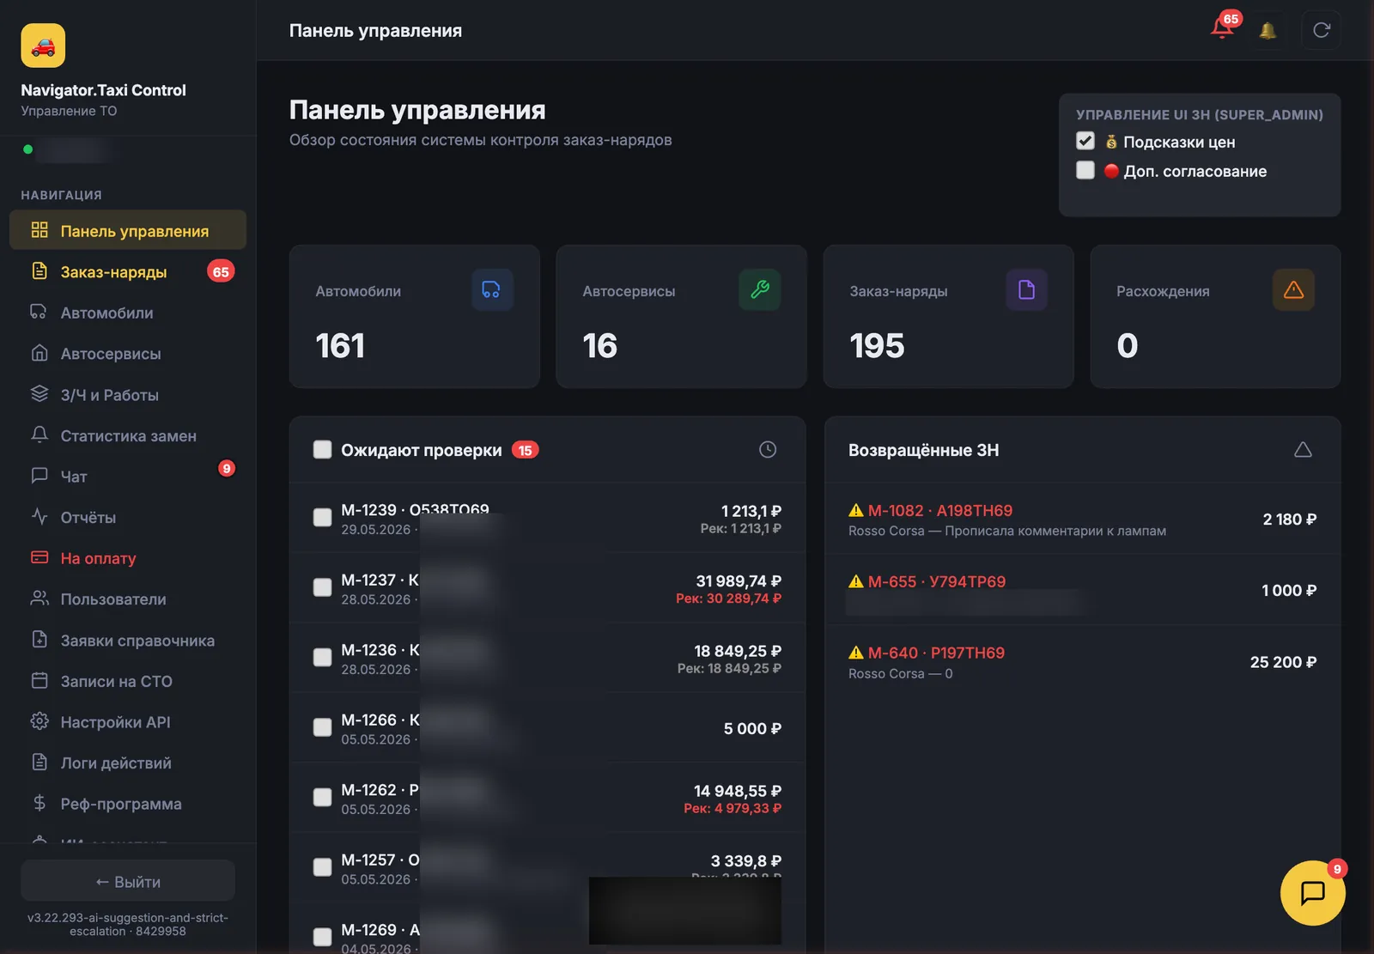The width and height of the screenshot is (1374, 954).
Task: Go to Автомобили sidebar item
Action: pos(128,313)
